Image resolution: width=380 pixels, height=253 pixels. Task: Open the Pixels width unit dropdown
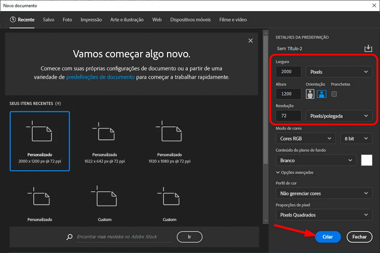pyautogui.click(x=339, y=72)
